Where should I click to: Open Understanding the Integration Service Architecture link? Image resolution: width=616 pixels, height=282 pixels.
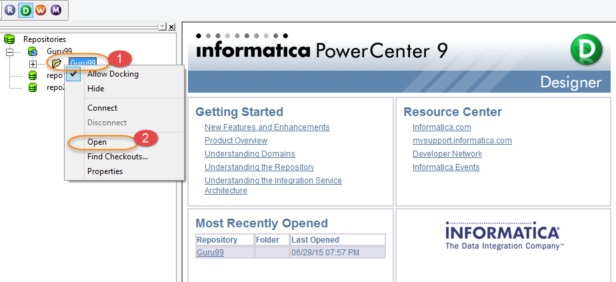pyautogui.click(x=273, y=185)
